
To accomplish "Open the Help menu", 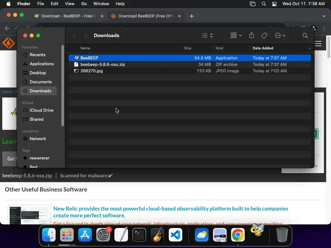I will [120, 4].
